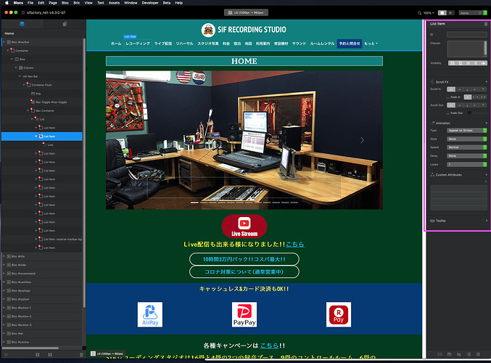
Task: Click the carousel next arrow on studio photo
Action: pos(362,140)
